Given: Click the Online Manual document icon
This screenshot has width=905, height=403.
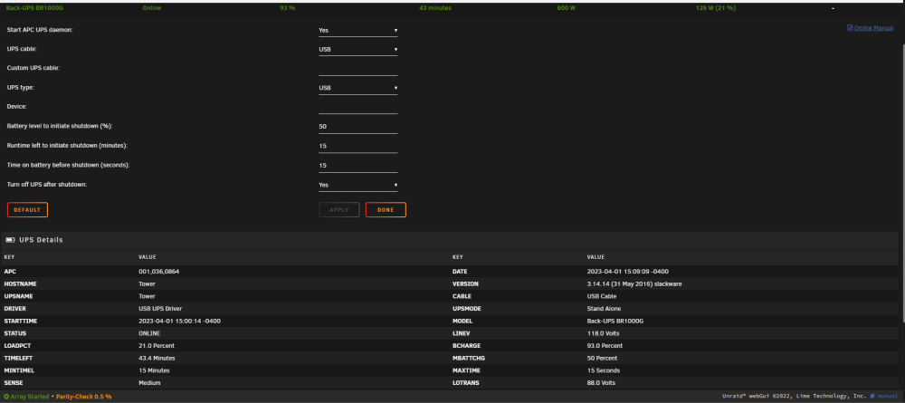Looking at the screenshot, I should 850,28.
